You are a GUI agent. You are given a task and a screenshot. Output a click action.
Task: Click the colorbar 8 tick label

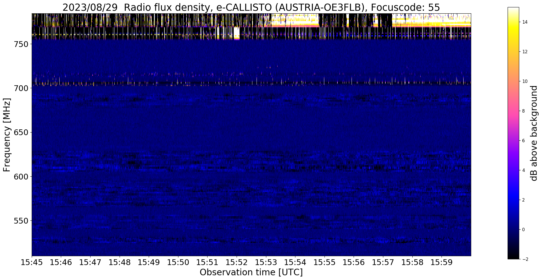tap(524, 111)
